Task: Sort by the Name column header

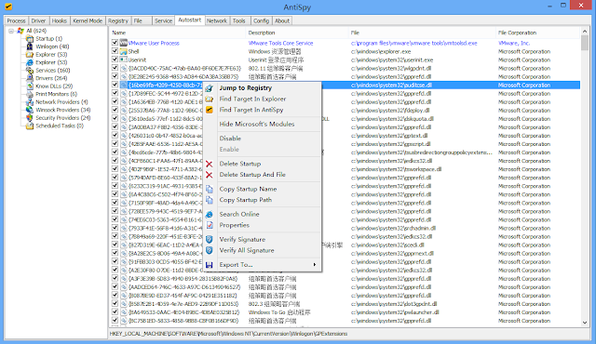Action: click(x=178, y=33)
